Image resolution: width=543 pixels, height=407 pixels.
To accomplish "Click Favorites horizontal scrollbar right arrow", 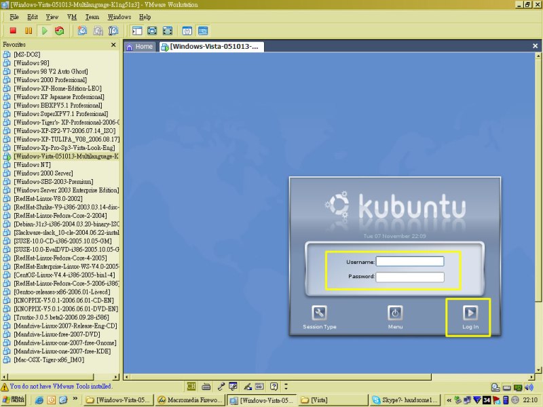I will click(116, 376).
